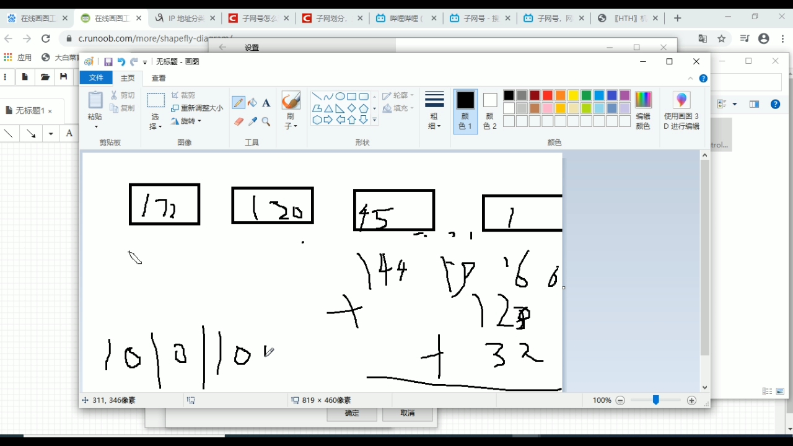Open the 无标题1 diagram tab
The height and width of the screenshot is (446, 793).
29,111
